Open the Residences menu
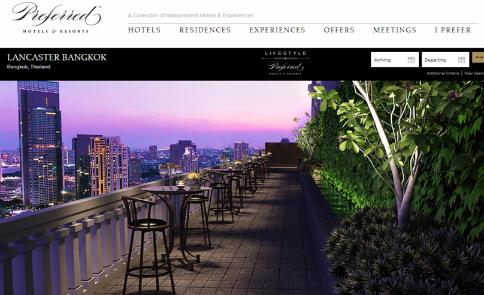The height and width of the screenshot is (295, 484). click(x=205, y=30)
